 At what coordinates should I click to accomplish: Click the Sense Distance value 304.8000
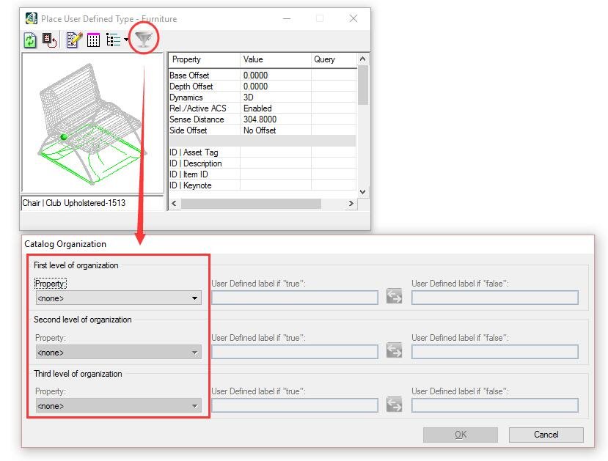[260, 119]
